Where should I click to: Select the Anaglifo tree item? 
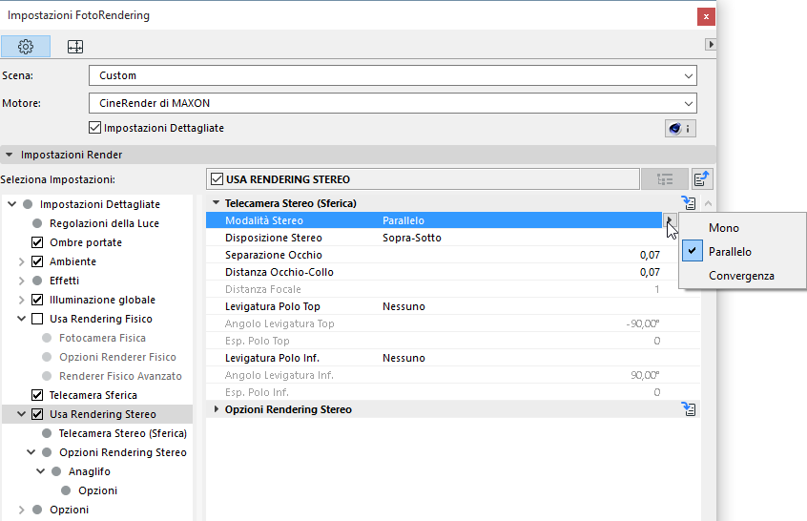pos(89,471)
